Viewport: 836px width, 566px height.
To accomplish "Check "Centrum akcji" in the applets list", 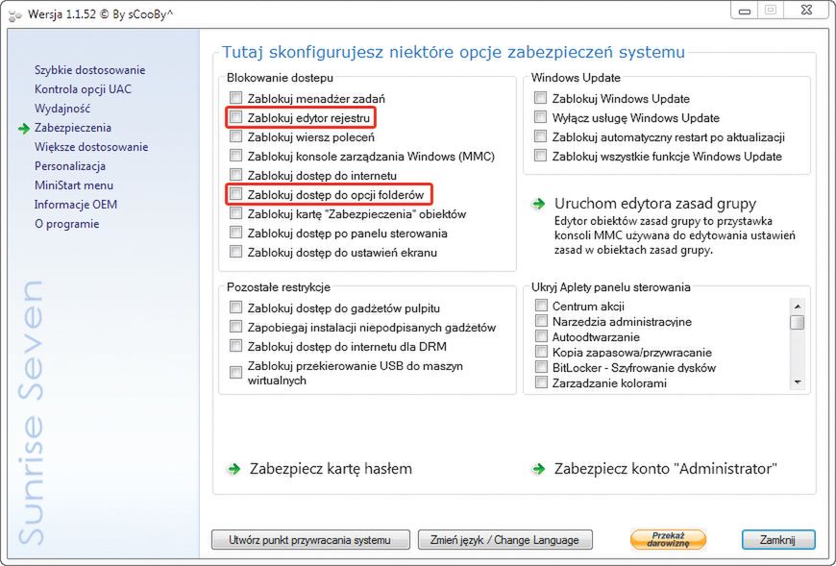I will tap(540, 306).
